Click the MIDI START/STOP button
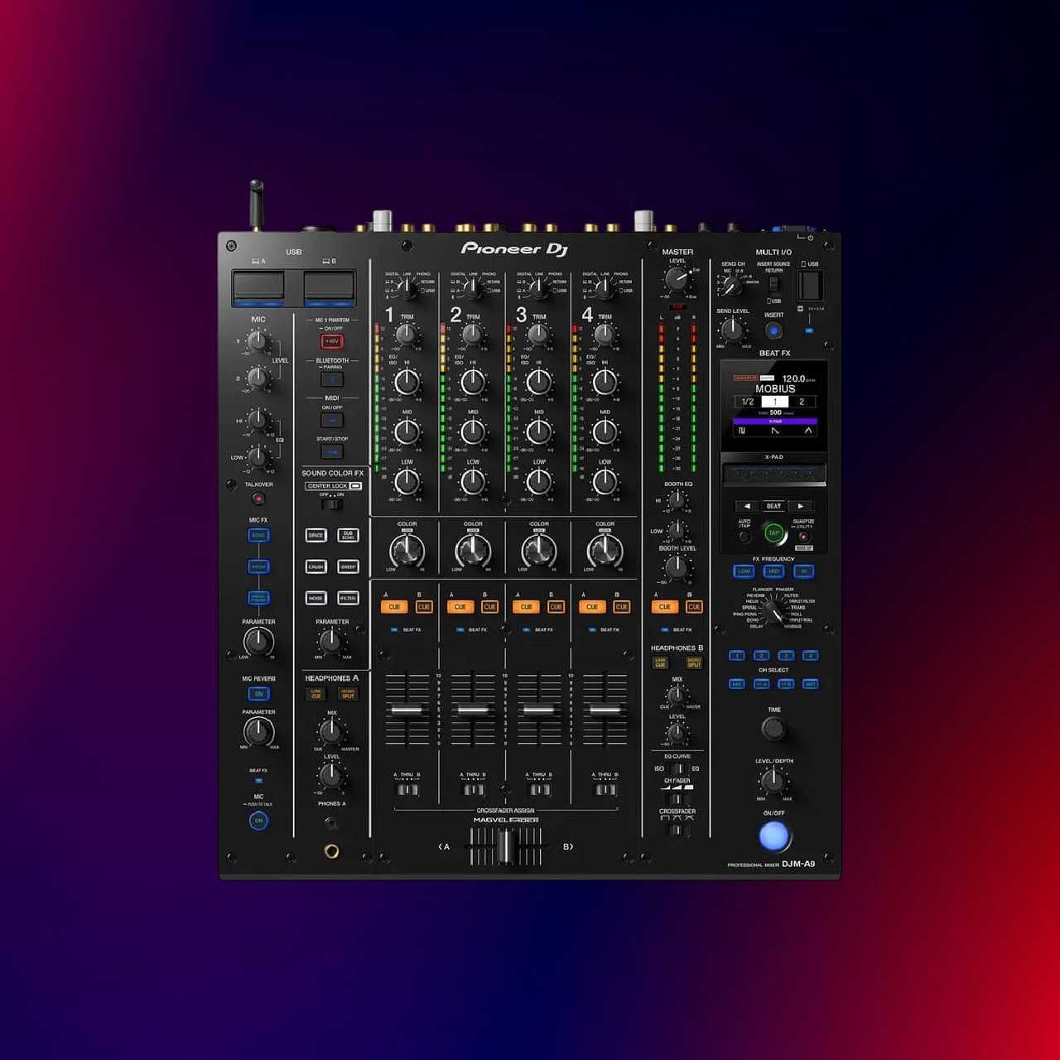The width and height of the screenshot is (1060, 1060). [332, 452]
